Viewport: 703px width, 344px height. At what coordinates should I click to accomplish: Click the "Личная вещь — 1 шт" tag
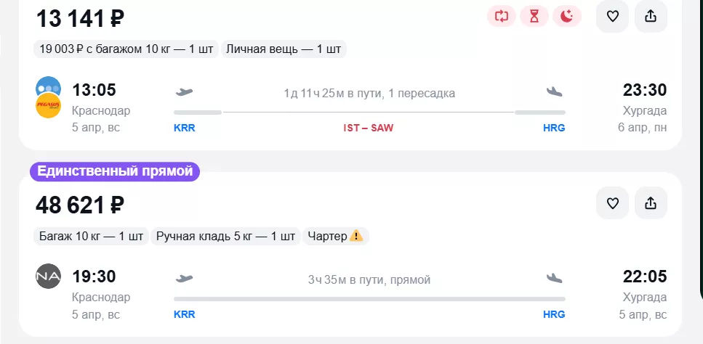tap(284, 49)
